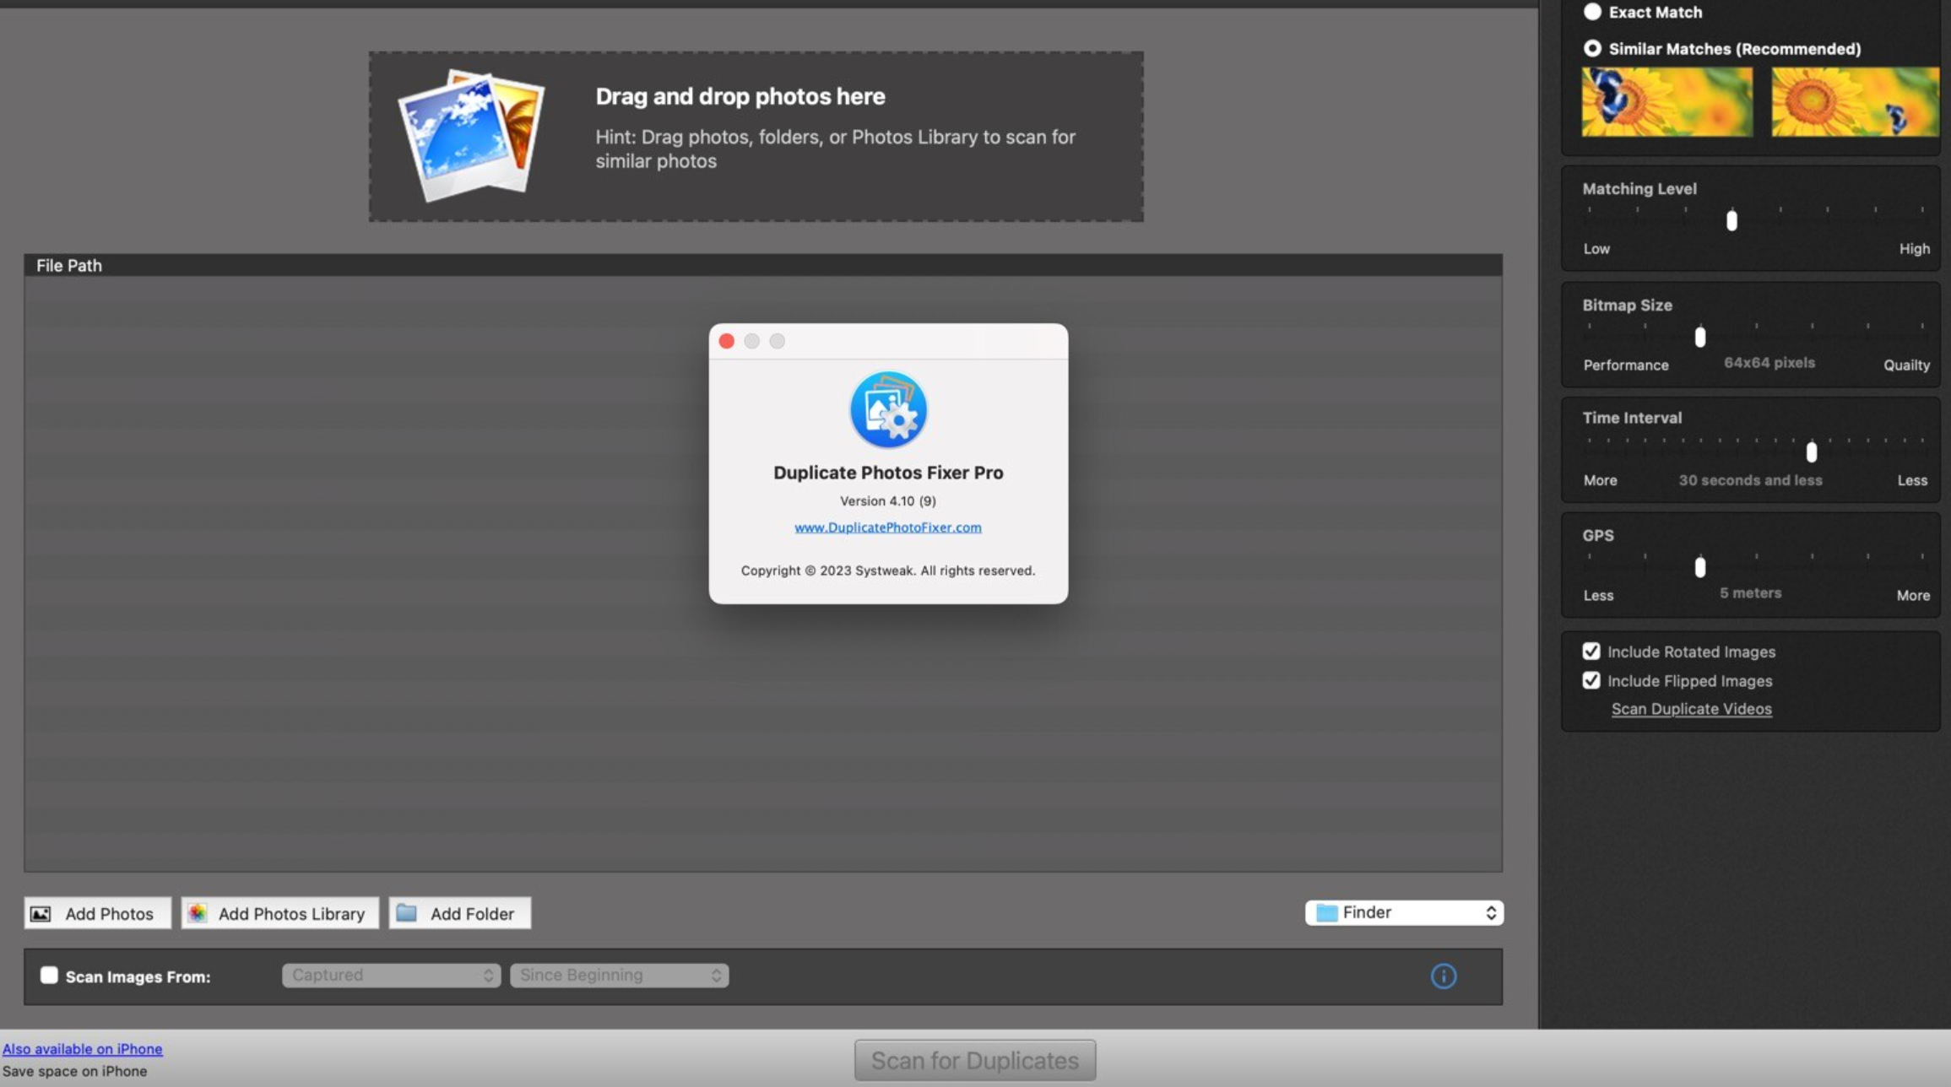1951x1087 pixels.
Task: Click the iPhone availability link icon
Action: 82,1048
